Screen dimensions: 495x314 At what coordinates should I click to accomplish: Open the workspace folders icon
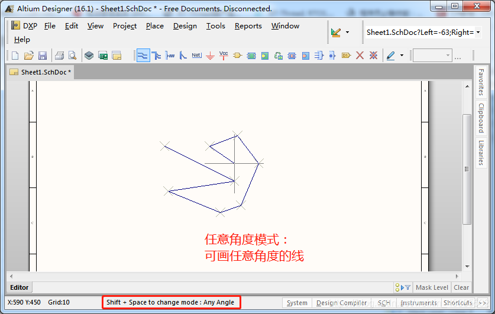pyautogui.click(x=117, y=56)
